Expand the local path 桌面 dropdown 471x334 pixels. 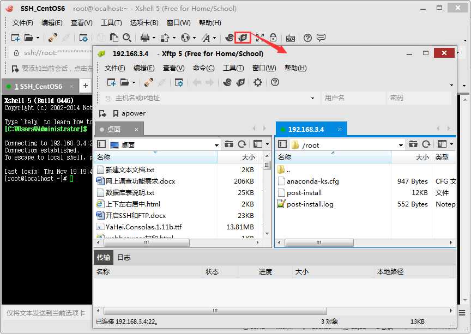pos(216,145)
